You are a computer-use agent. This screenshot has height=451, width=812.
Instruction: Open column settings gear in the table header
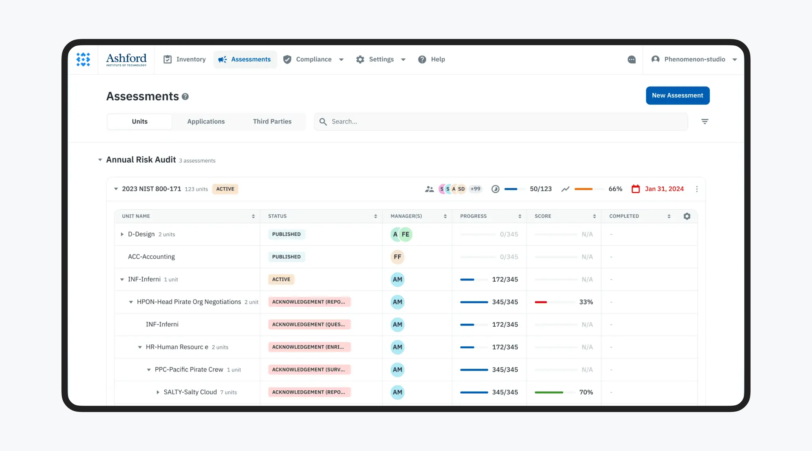[x=687, y=216]
